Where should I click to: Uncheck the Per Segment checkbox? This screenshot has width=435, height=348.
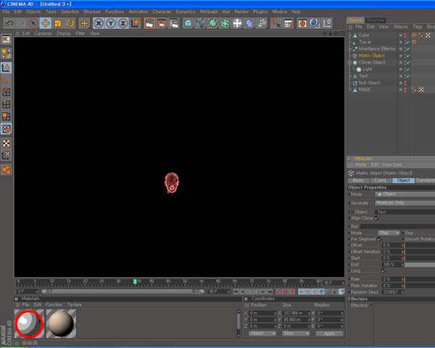379,239
